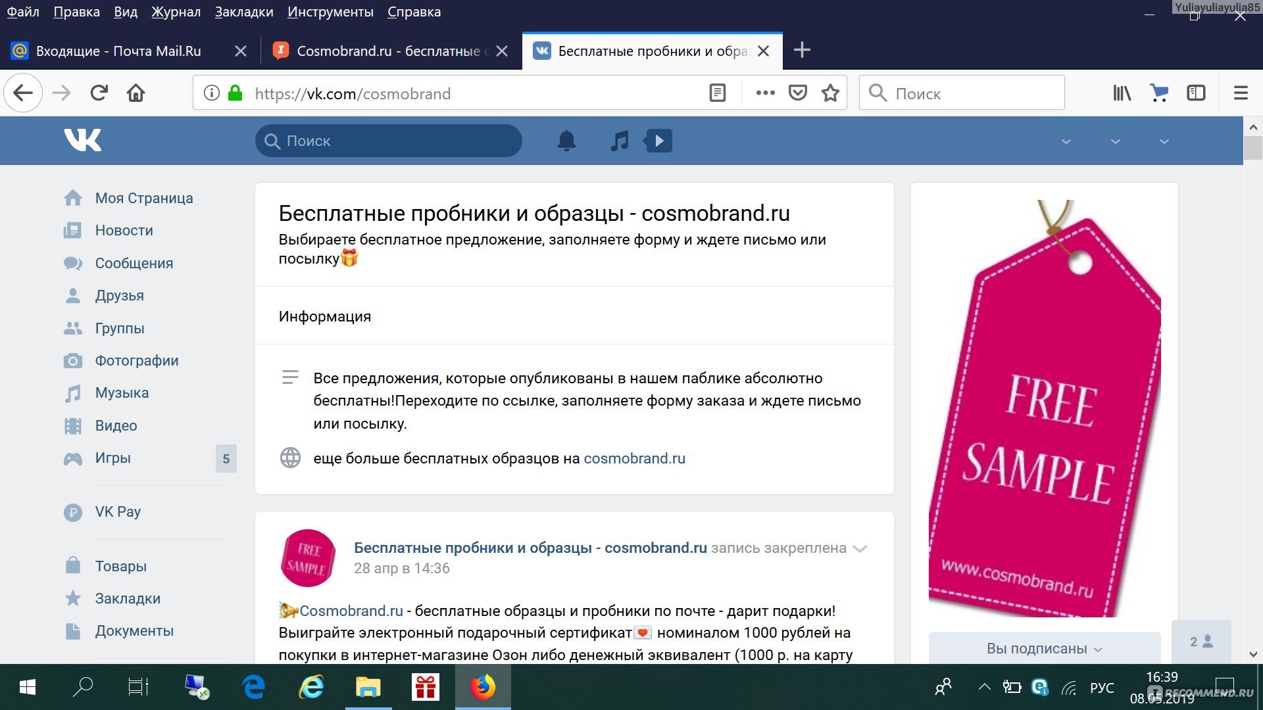Toggle Firefox sidebar icon
Image resolution: width=1263 pixels, height=710 pixels.
pos(1196,93)
